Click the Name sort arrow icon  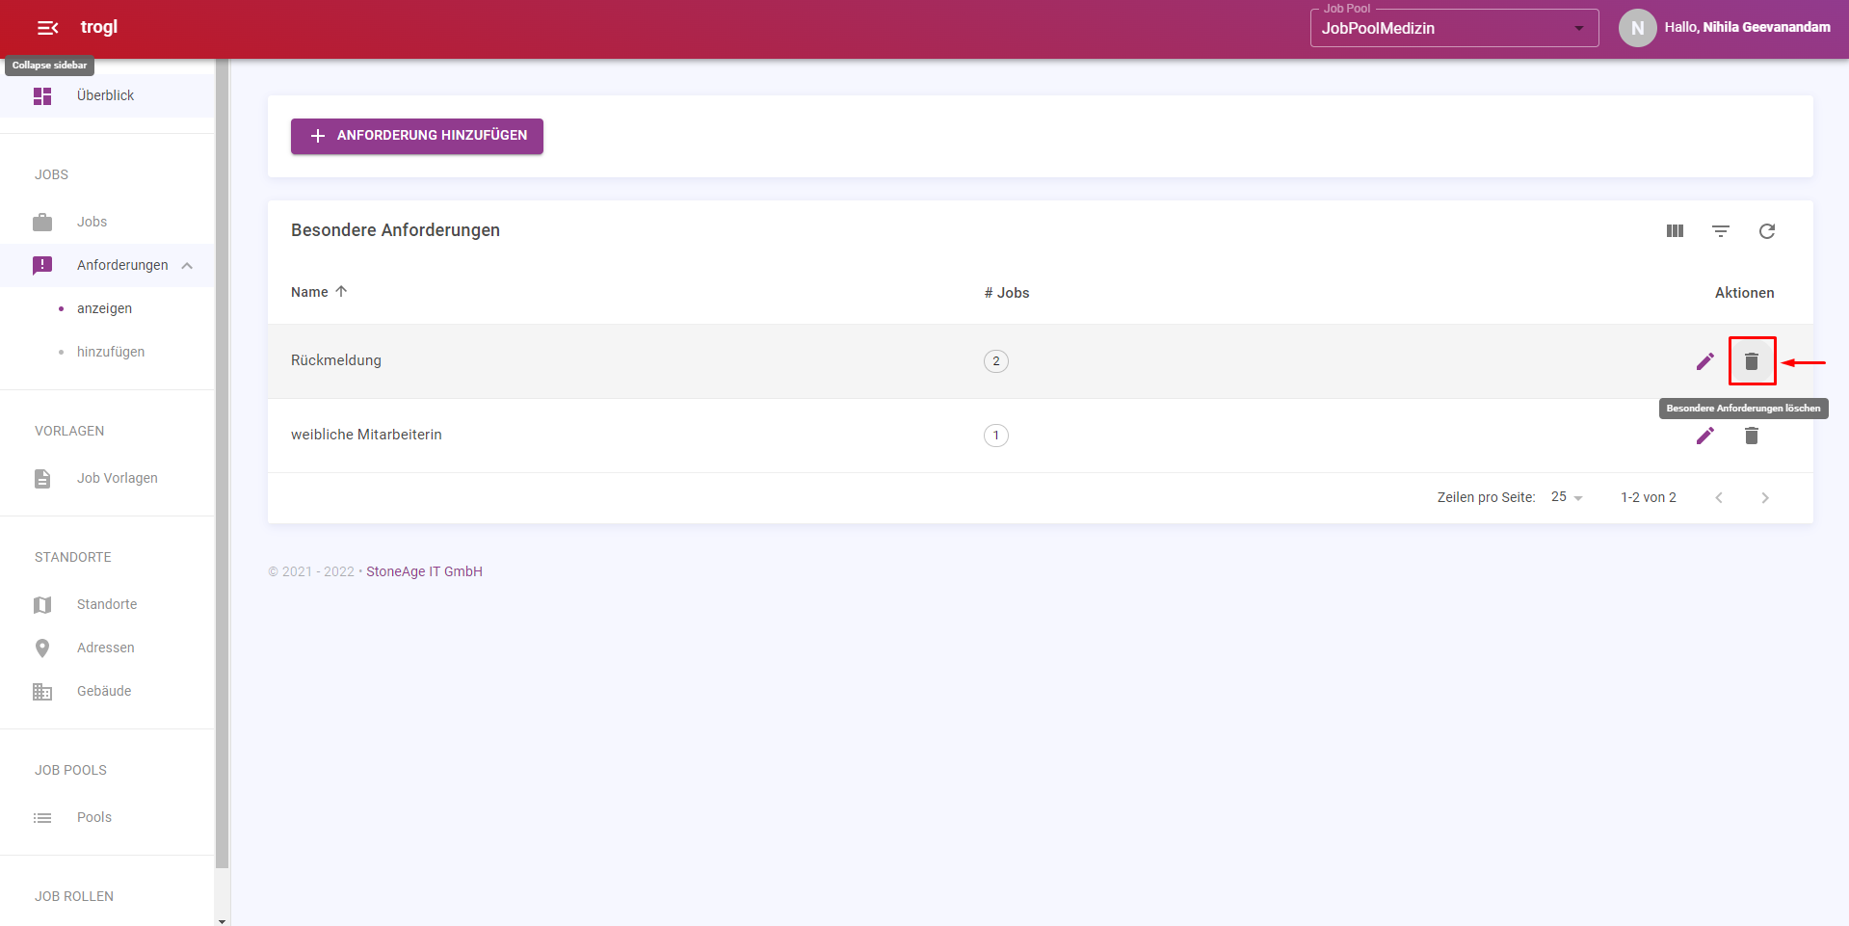[341, 291]
